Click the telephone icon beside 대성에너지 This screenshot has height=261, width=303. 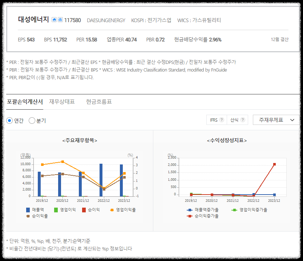tap(60, 20)
